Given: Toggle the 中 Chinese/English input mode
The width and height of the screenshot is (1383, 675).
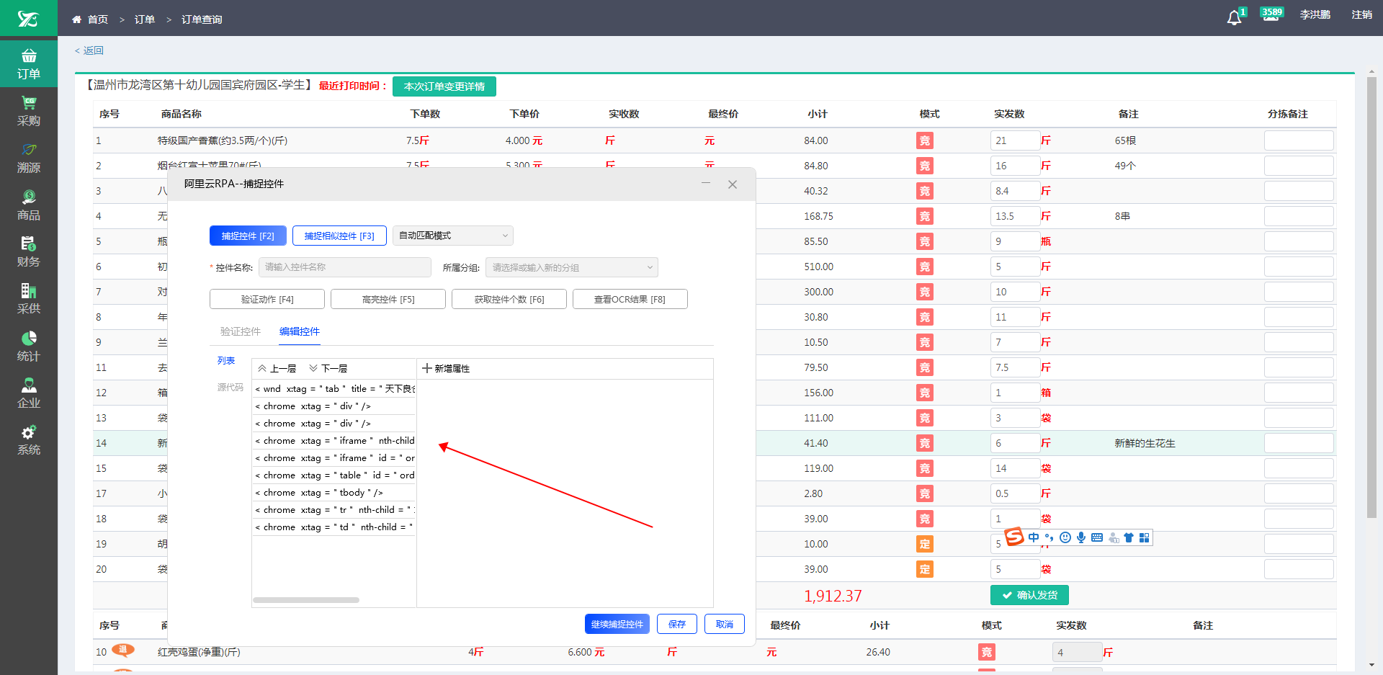Looking at the screenshot, I should click(1034, 537).
